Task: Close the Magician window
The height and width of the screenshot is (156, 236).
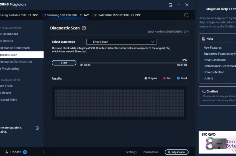Action: 187,5
